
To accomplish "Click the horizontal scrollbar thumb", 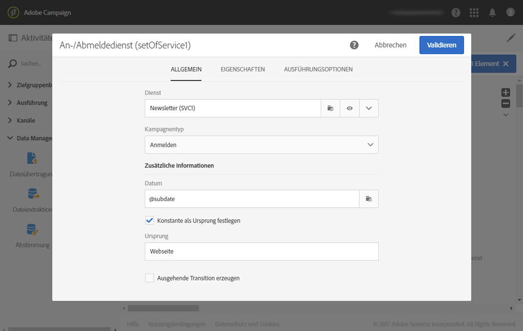I will pos(163,308).
